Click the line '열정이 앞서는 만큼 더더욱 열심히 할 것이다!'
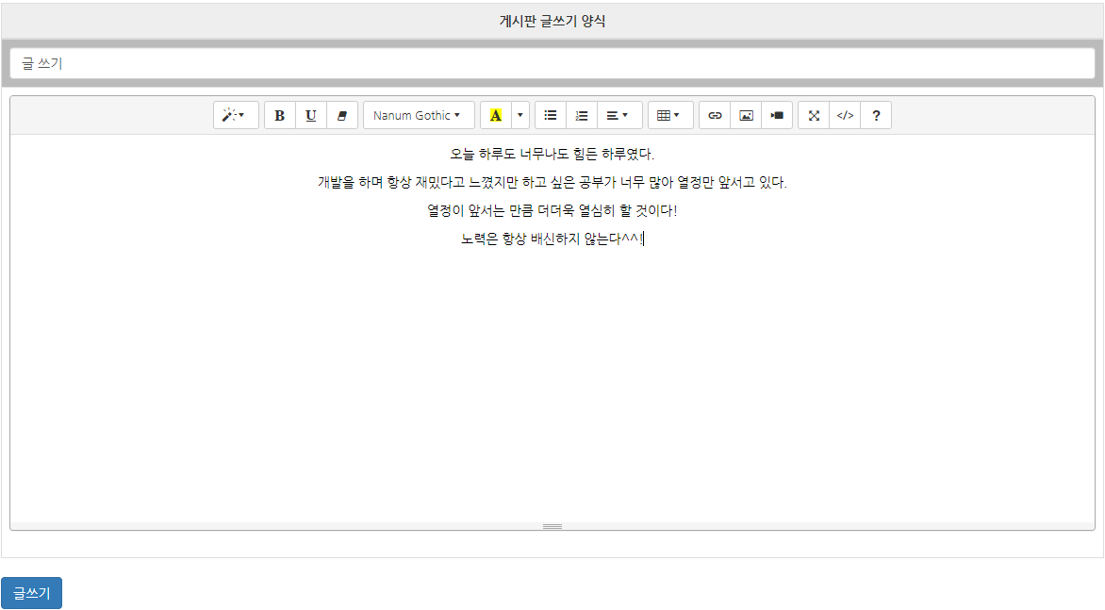Screen dimensions: 1105x610 [x=552, y=210]
